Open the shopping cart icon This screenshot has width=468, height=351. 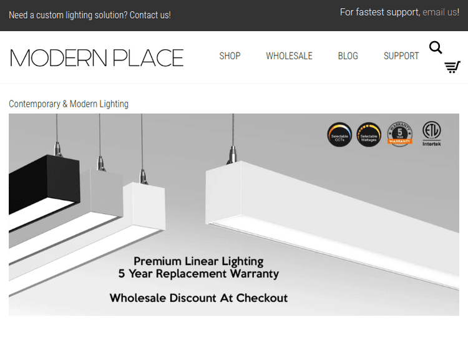coord(452,67)
